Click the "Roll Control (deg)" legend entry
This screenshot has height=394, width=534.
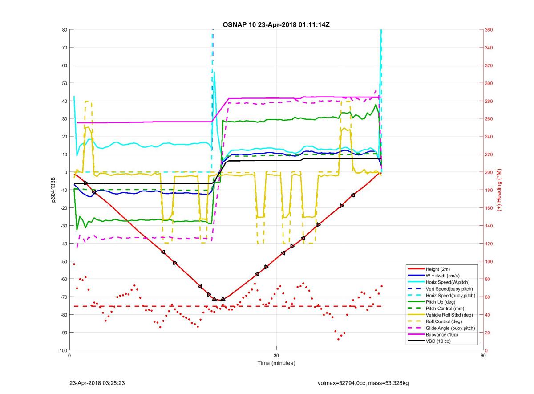tap(444, 321)
